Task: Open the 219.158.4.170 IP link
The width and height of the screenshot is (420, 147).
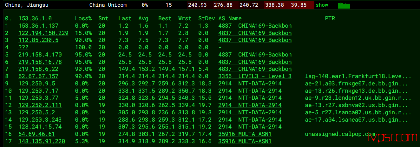Action: click(40, 55)
